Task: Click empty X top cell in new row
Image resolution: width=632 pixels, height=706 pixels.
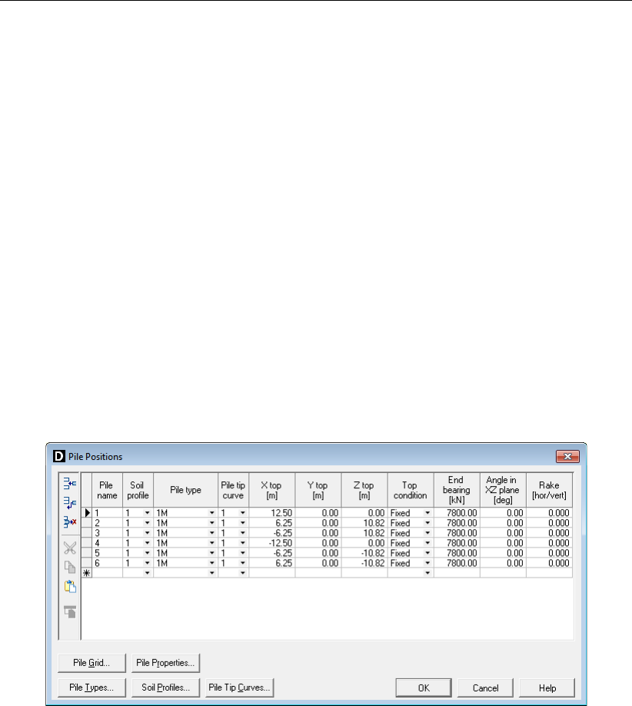Action: point(272,573)
